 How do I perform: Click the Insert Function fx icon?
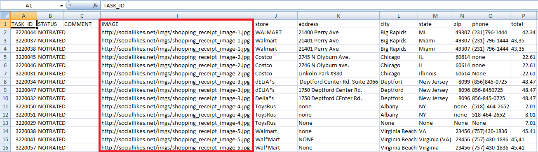click(x=95, y=6)
